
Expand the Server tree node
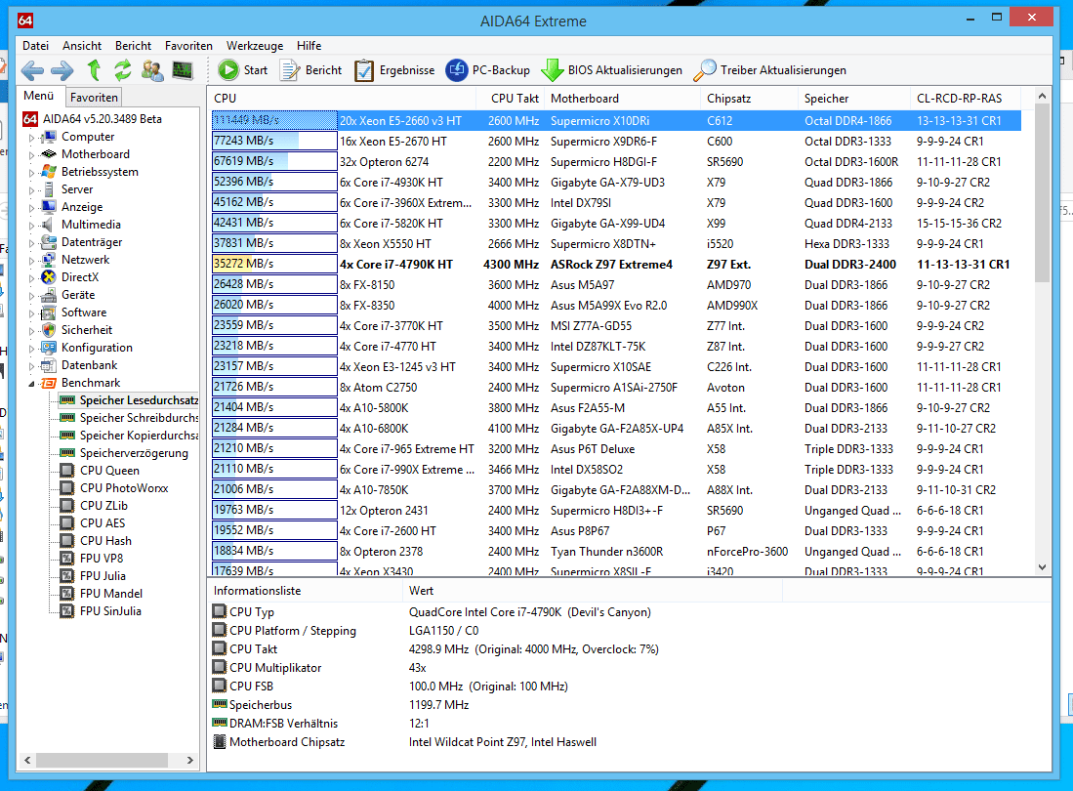[31, 190]
